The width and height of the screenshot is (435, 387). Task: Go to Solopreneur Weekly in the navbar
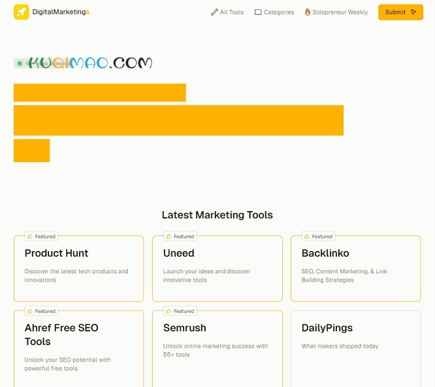tap(336, 12)
